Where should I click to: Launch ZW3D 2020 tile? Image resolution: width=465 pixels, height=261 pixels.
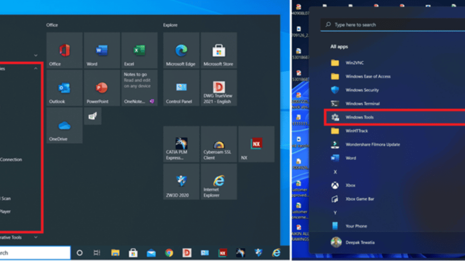(x=181, y=182)
